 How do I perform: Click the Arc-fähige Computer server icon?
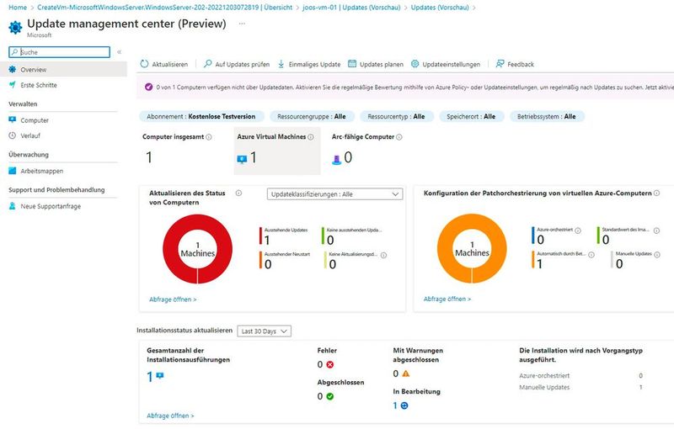336,160
